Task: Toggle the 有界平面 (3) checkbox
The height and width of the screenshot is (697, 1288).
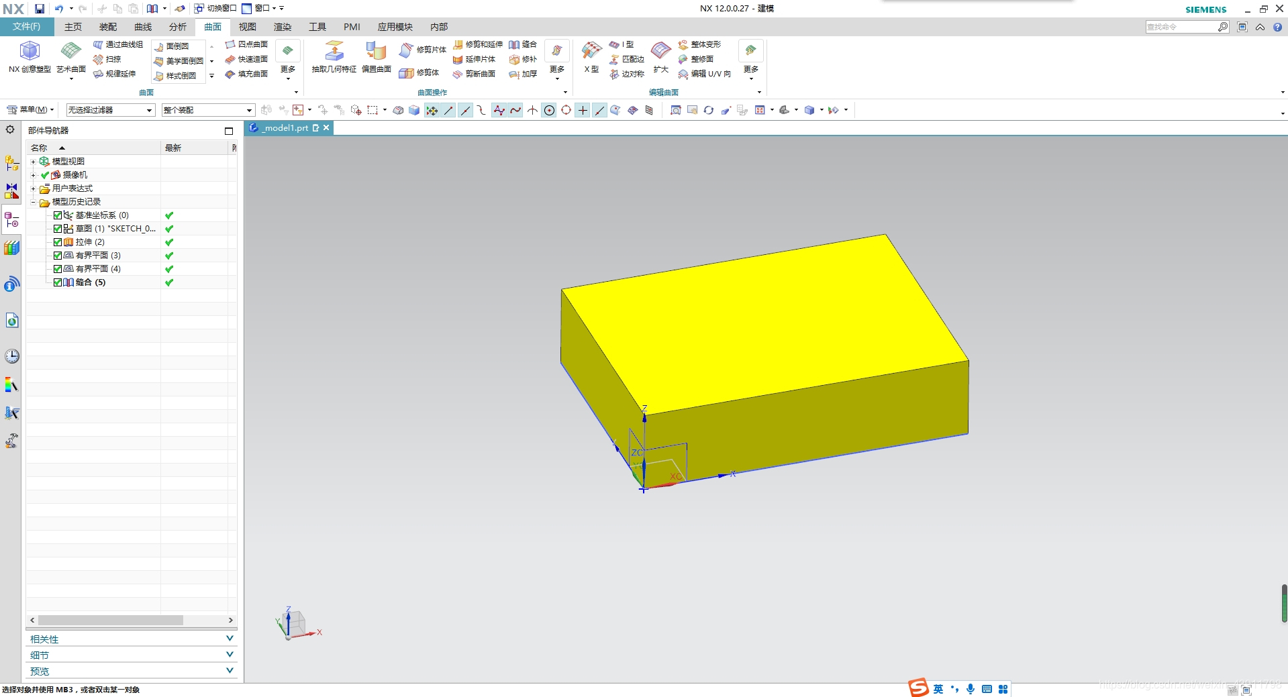Action: (x=58, y=256)
